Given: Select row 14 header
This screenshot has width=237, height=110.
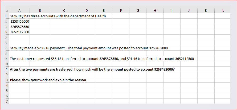Looking at the screenshot, I should (7, 85).
